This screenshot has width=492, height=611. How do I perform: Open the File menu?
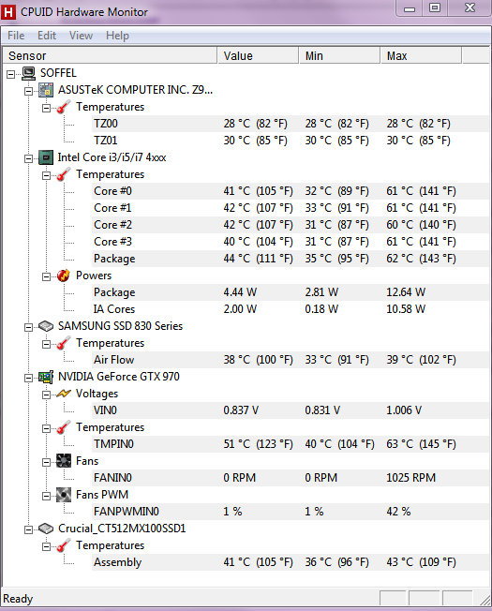(16, 36)
